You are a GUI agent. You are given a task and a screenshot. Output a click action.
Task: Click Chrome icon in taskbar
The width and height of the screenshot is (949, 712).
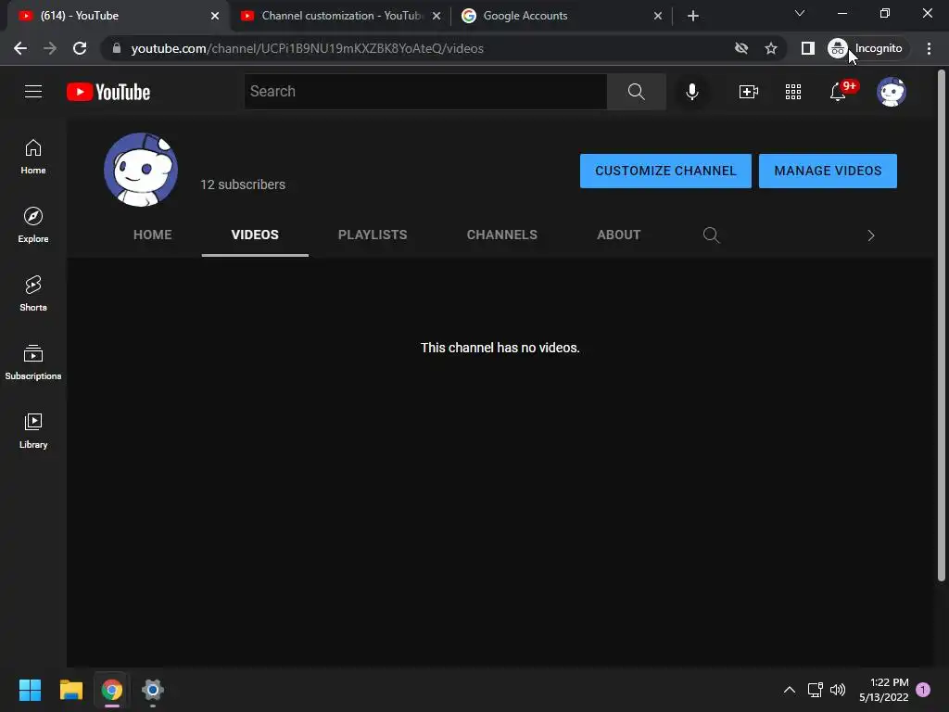[112, 690]
